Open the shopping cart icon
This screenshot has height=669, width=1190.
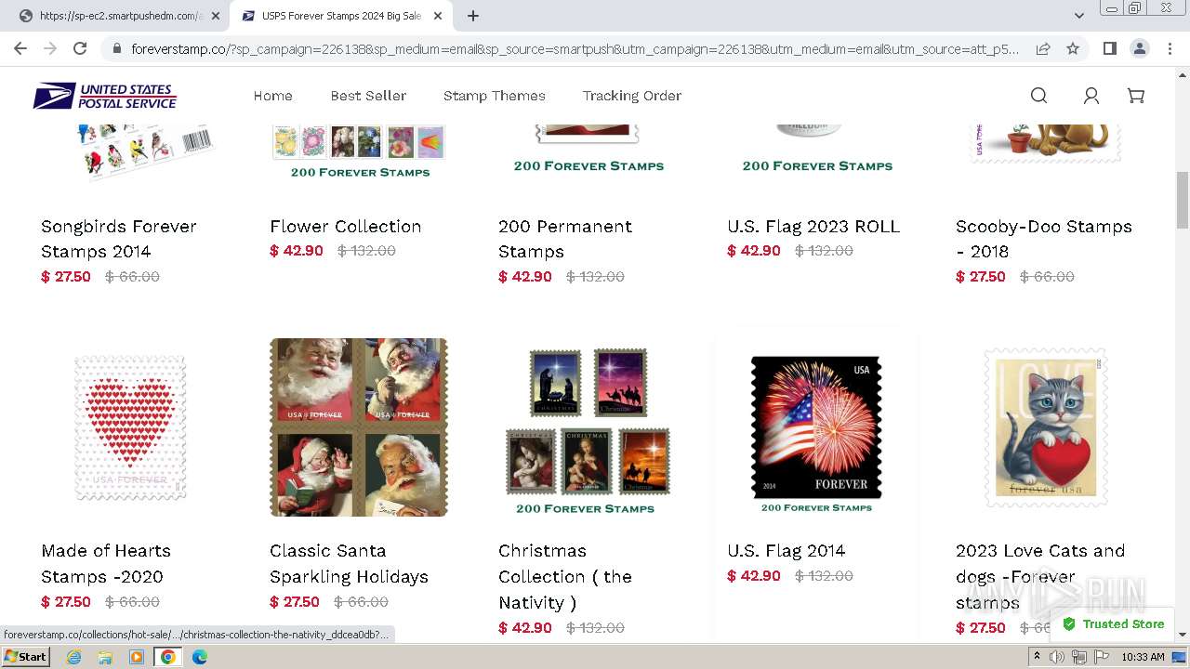coord(1135,96)
